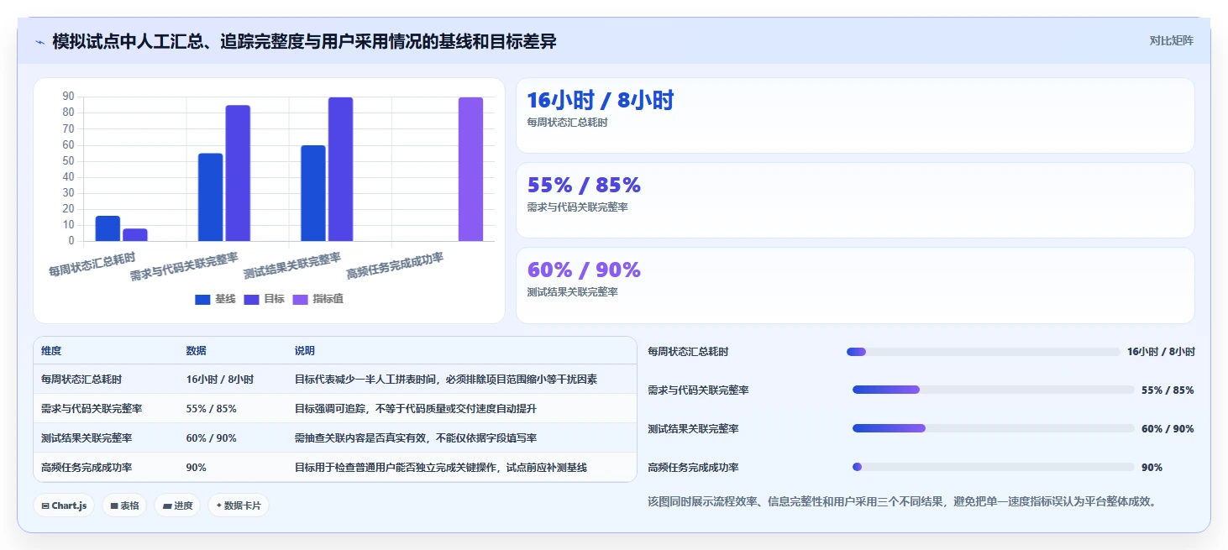Image resolution: width=1228 pixels, height=550 pixels.
Task: Click the short target bar for 每周状态汇总耗时
Action: click(x=135, y=235)
